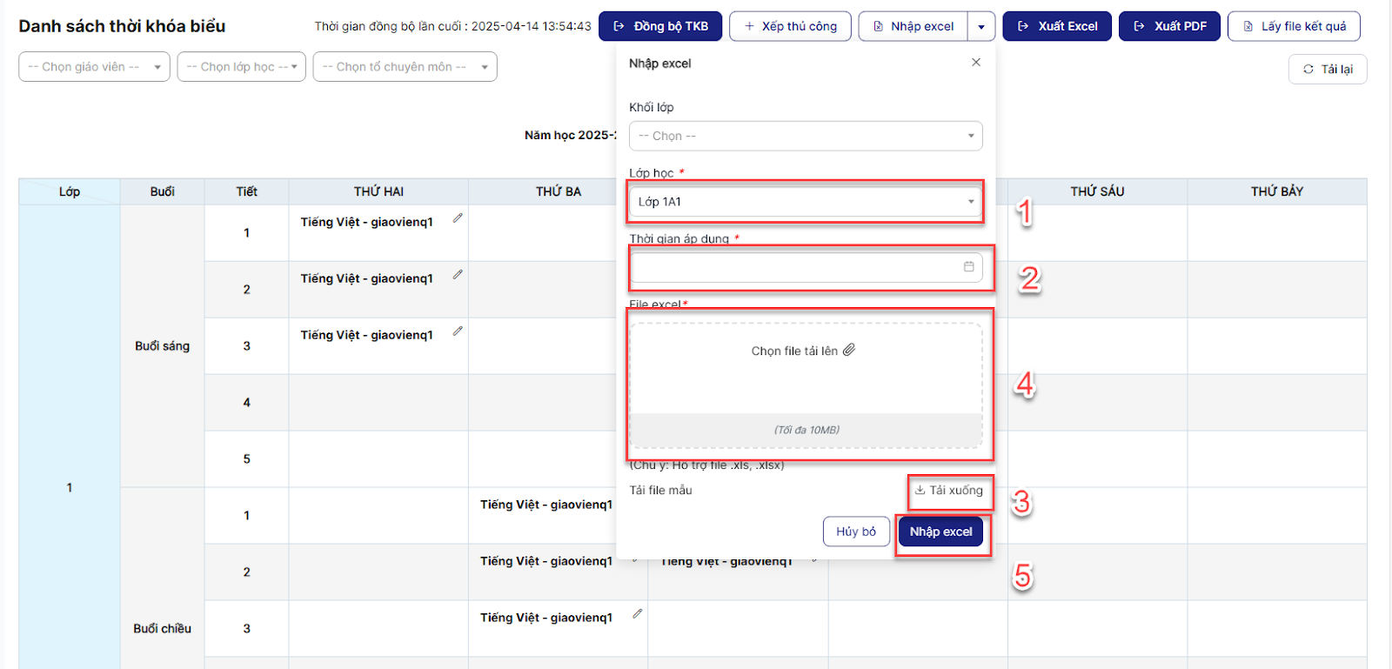This screenshot has width=1392, height=669.
Task: Expand the Chọn lớp học filter dropdown
Action: 241,67
